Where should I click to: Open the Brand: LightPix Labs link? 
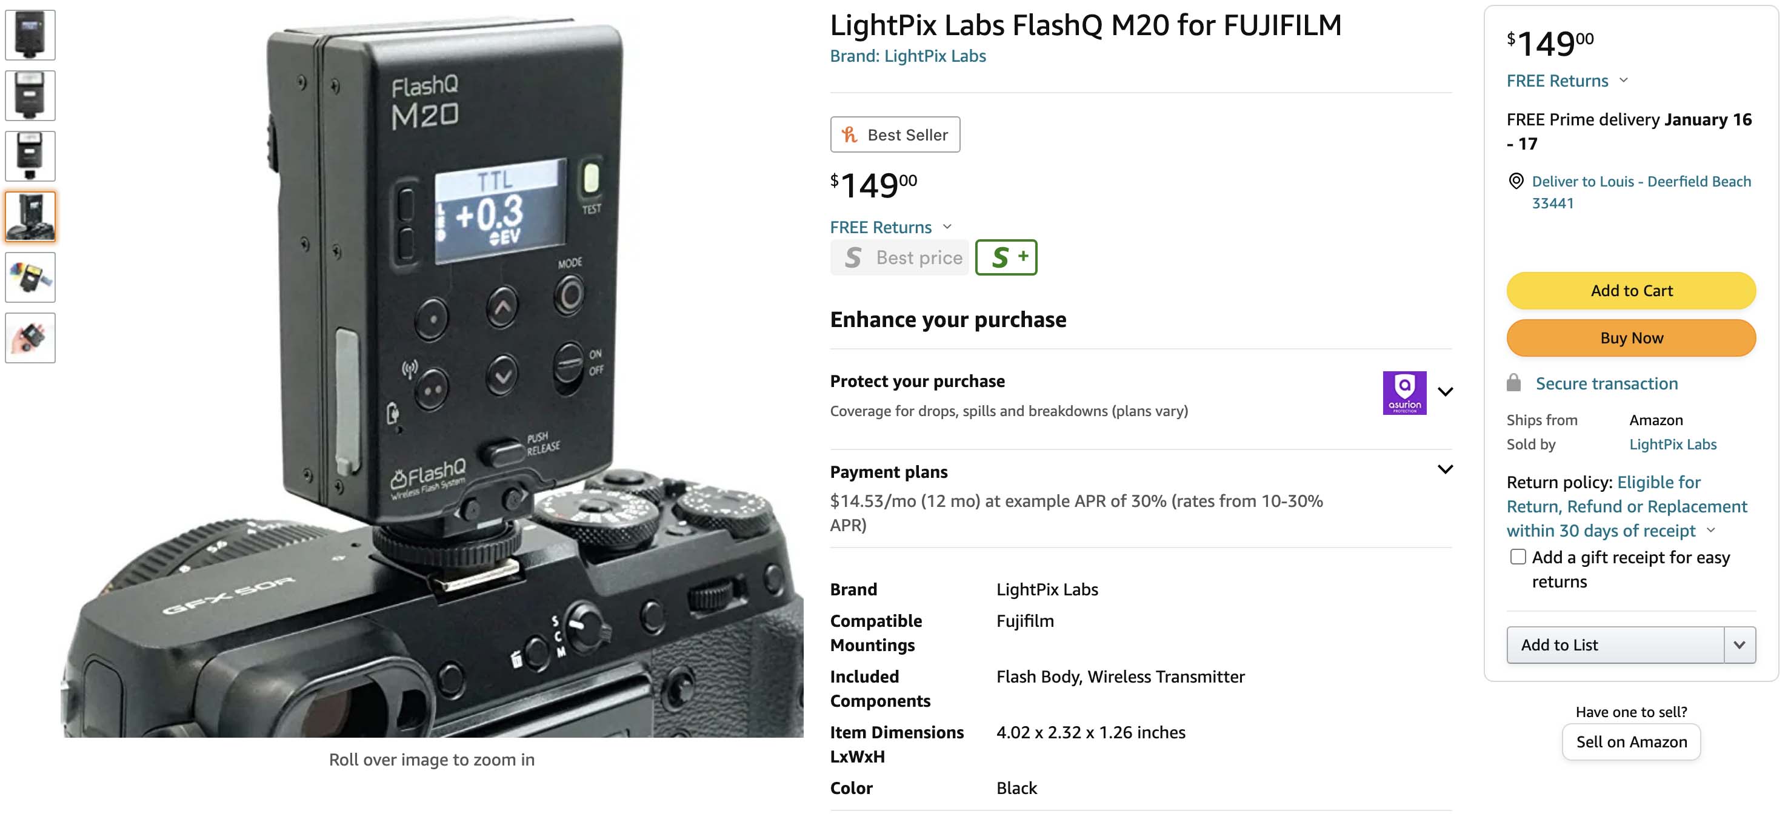[x=908, y=56]
